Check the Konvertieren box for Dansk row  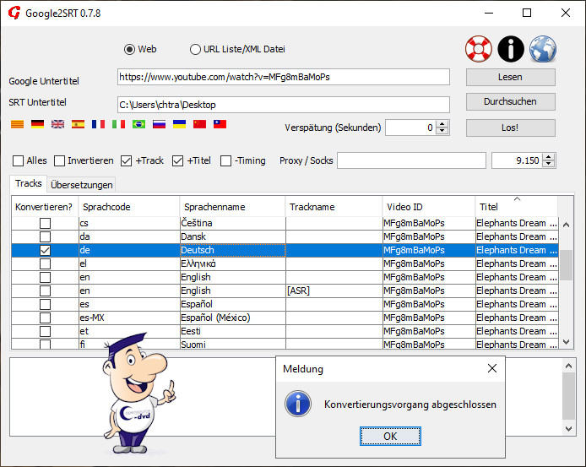pyautogui.click(x=45, y=237)
